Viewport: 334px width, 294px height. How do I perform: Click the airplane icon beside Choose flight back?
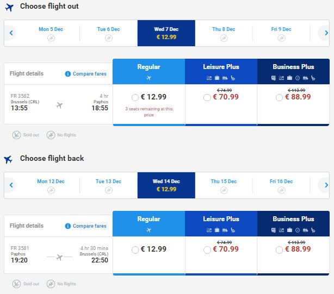(8, 159)
